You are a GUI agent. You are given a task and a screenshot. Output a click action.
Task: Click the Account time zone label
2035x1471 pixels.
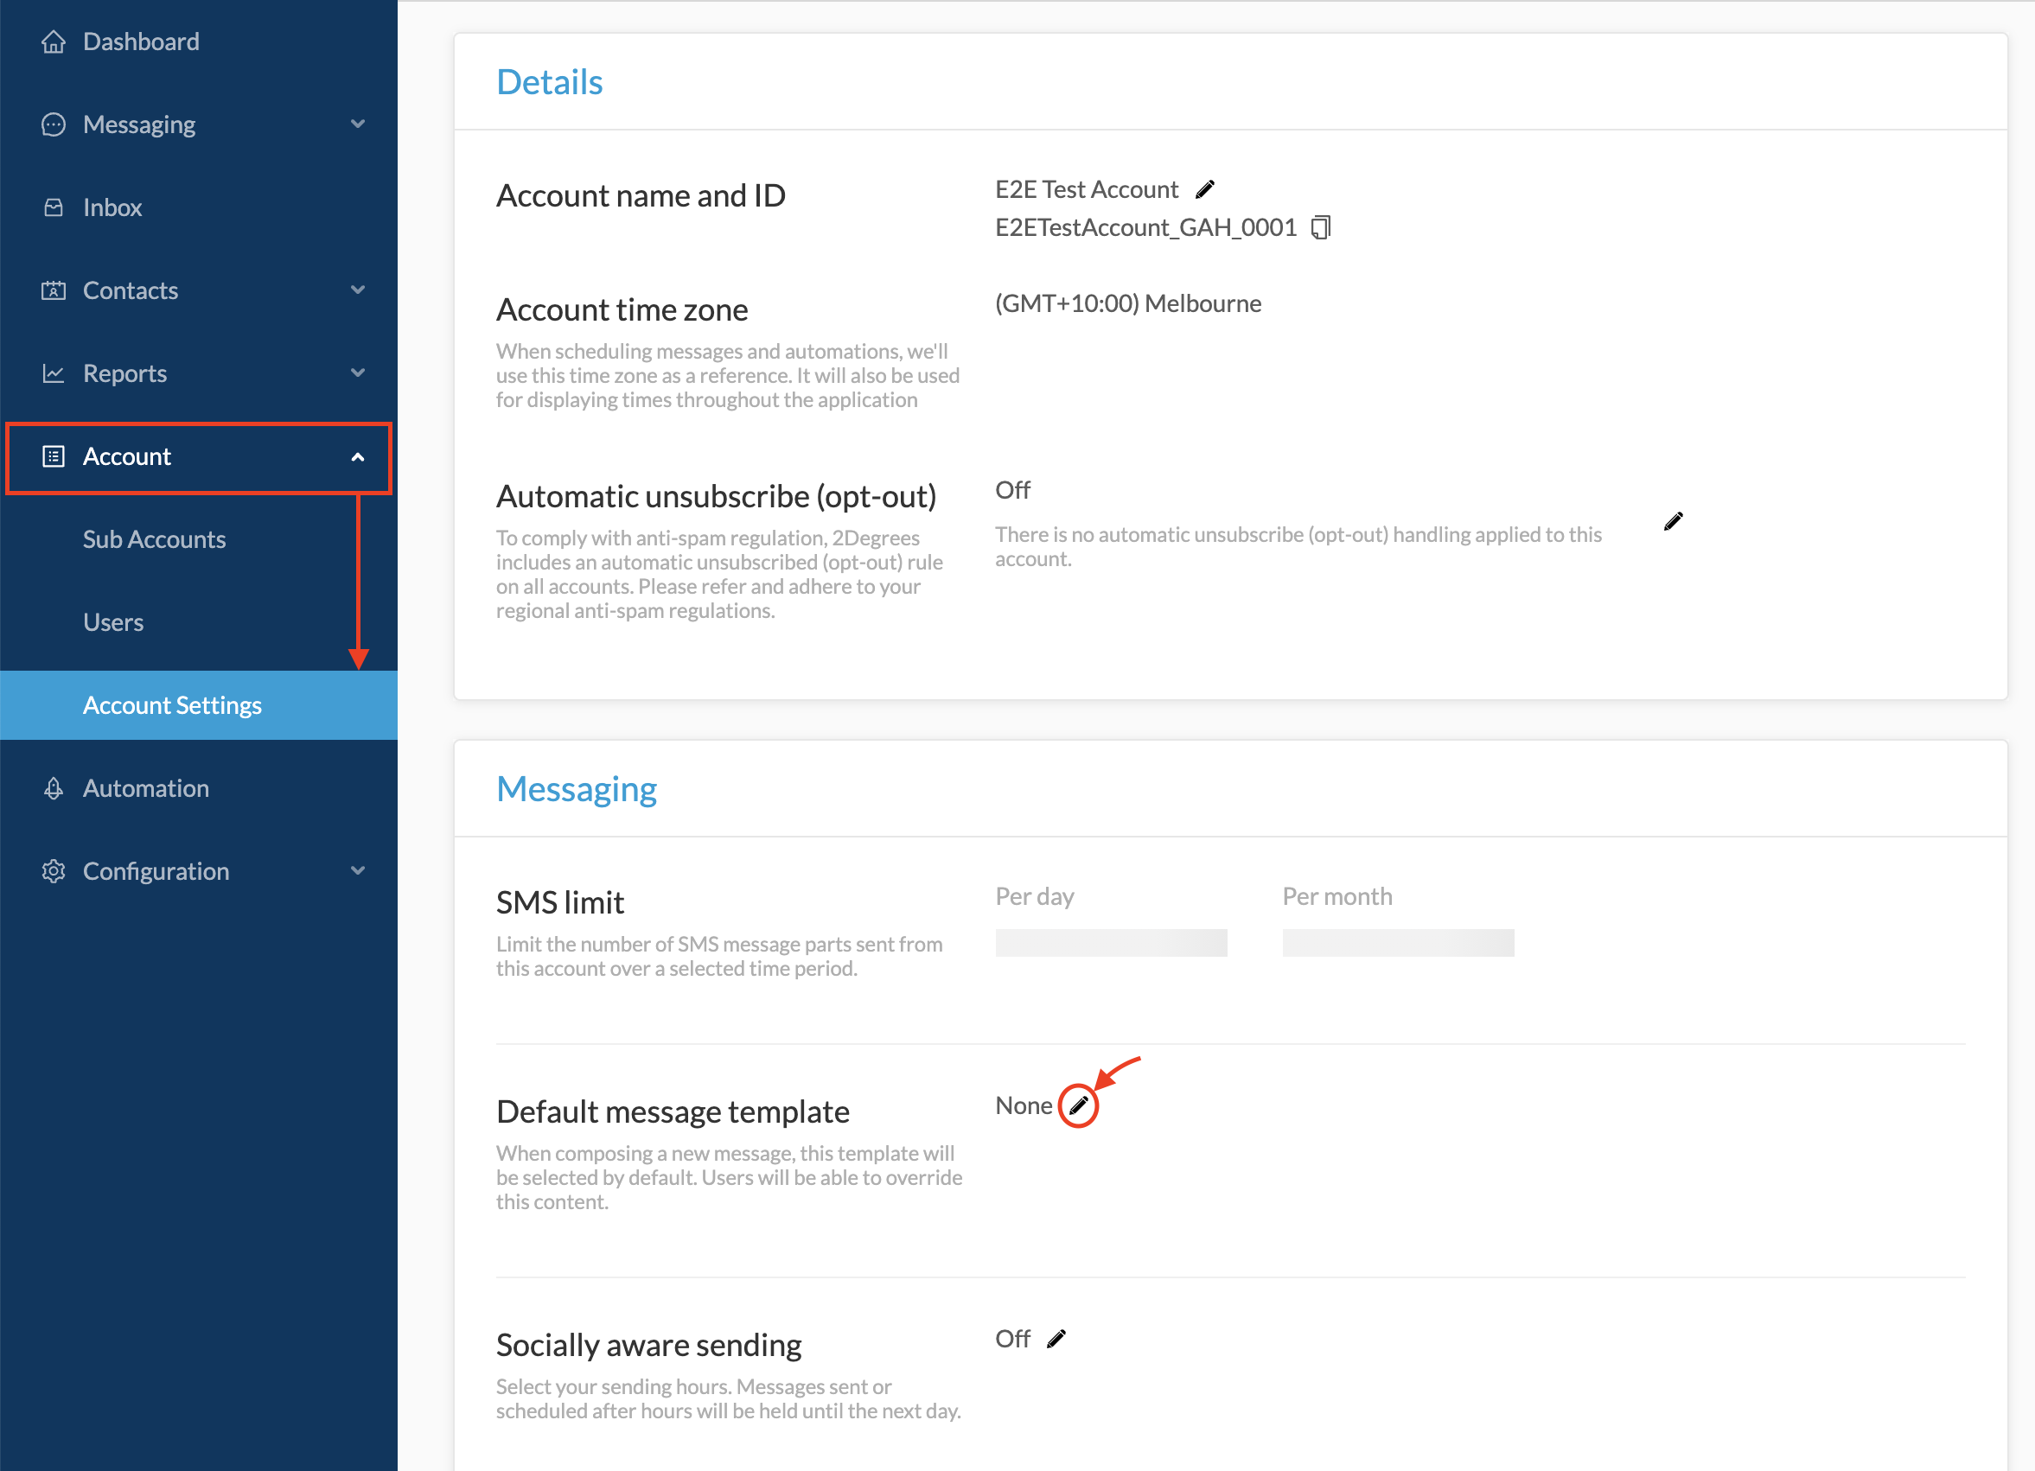coord(622,309)
